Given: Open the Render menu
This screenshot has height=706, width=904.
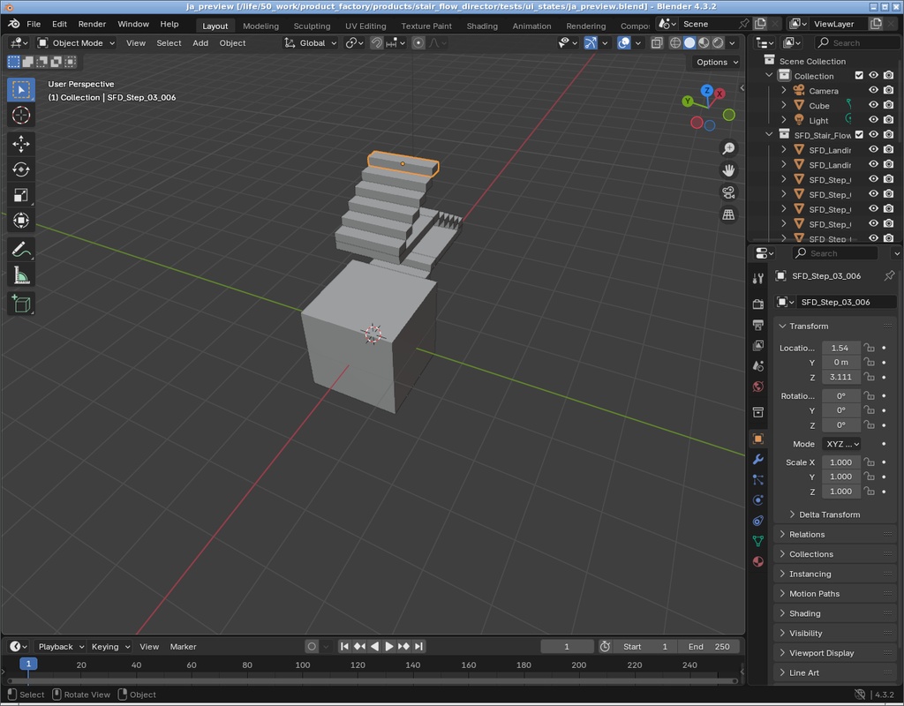Looking at the screenshot, I should (92, 24).
